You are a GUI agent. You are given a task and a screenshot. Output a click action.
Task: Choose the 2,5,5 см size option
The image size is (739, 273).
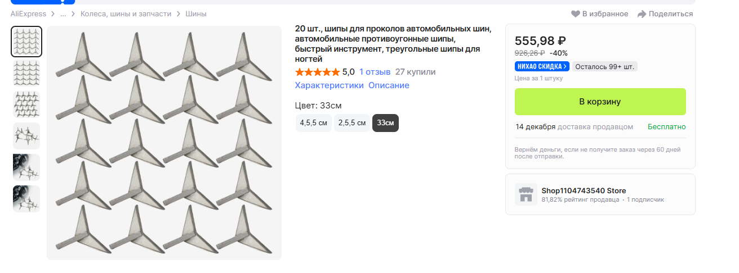tap(352, 123)
